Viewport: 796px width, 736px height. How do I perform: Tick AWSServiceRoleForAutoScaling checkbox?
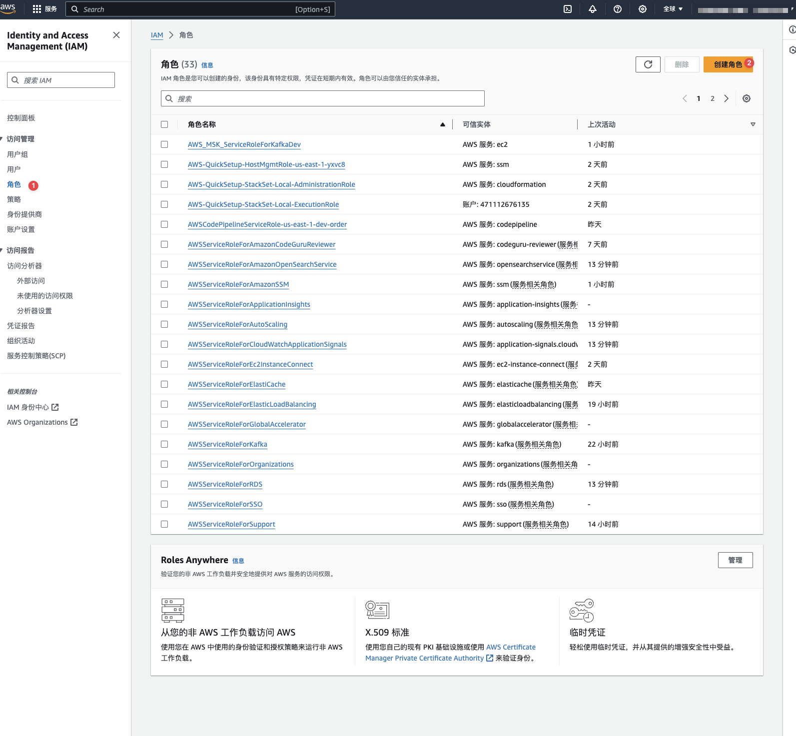pyautogui.click(x=164, y=324)
